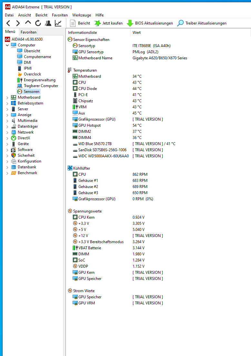Go up one level with up arrow

(28, 23)
